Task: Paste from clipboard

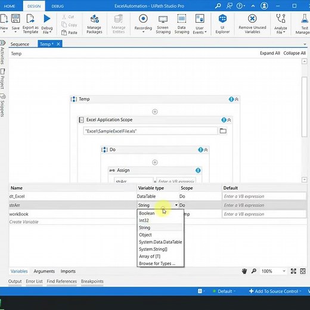Action: coord(69,32)
